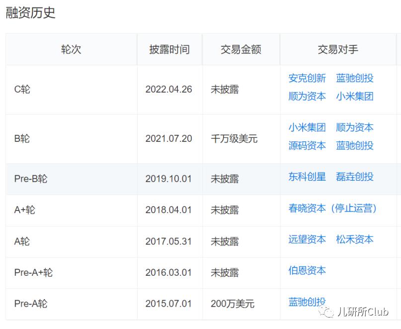
Task: Open the 东科创星 investor link
Action: [x=307, y=177]
